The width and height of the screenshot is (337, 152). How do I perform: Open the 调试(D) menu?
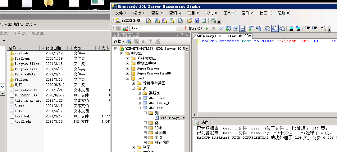pyautogui.click(x=212, y=13)
